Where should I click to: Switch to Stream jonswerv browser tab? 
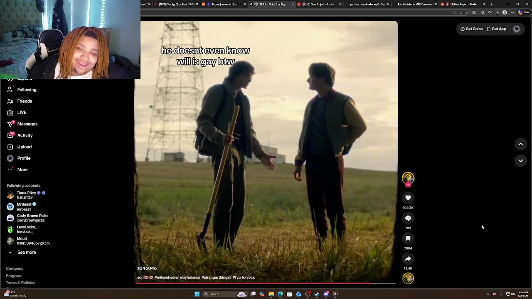point(224,4)
